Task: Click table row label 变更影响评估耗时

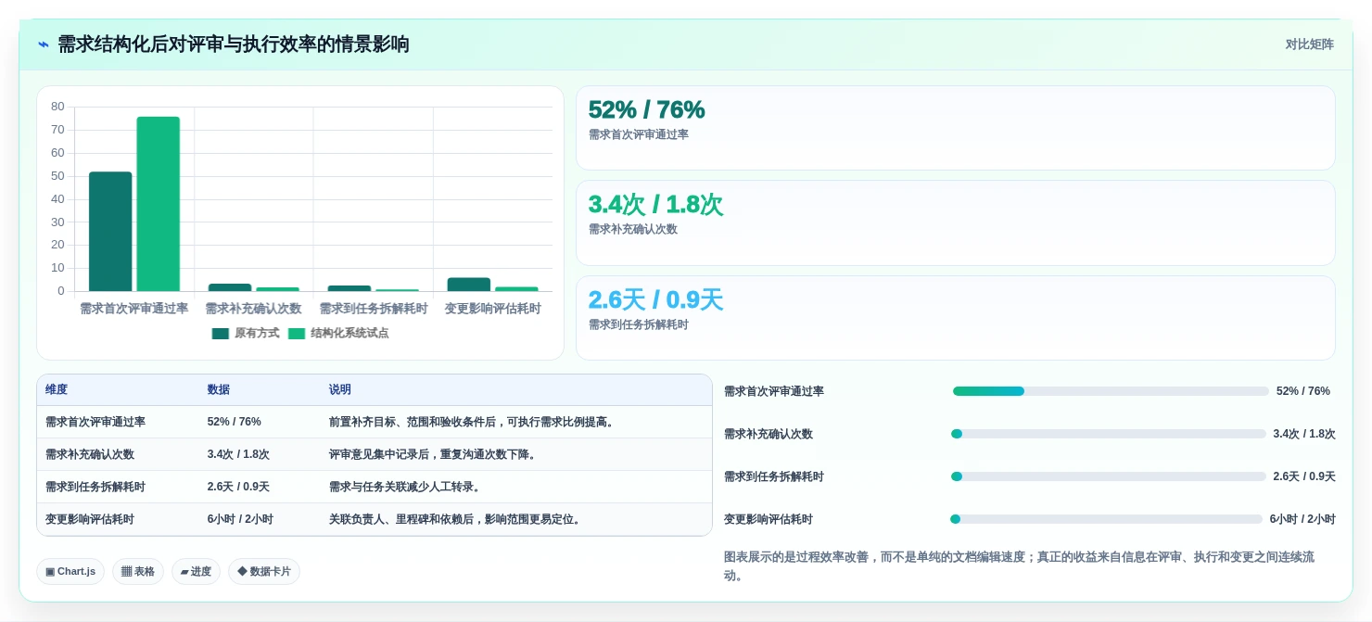Action: pos(90,519)
